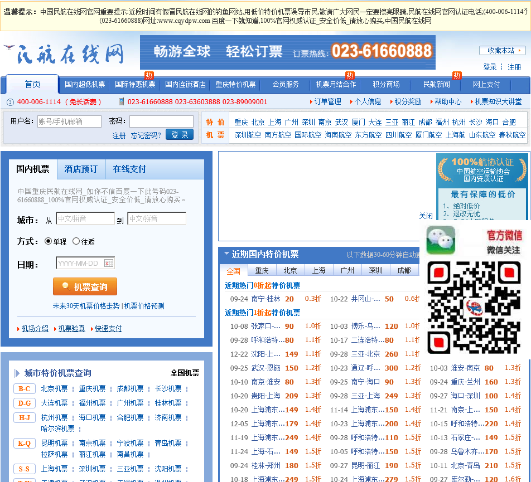Switch to 在线支付 tab
Viewport: 531px width, 482px height.
click(129, 169)
